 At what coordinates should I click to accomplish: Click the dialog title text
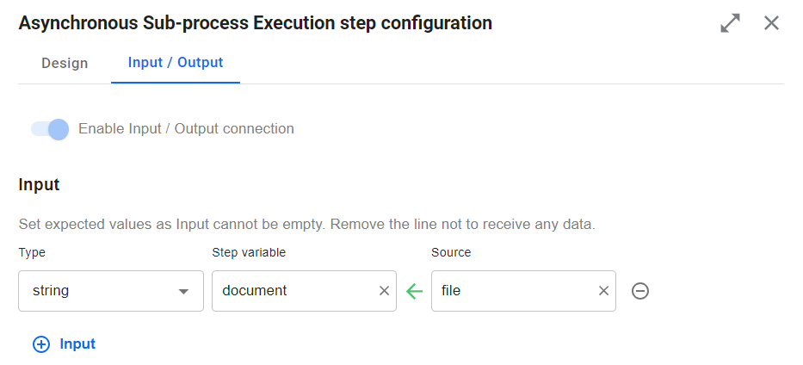point(255,23)
